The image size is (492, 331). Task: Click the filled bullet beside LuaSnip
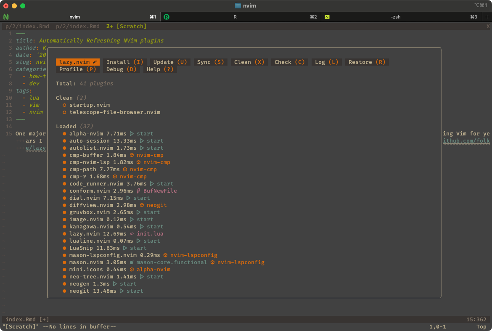64,248
